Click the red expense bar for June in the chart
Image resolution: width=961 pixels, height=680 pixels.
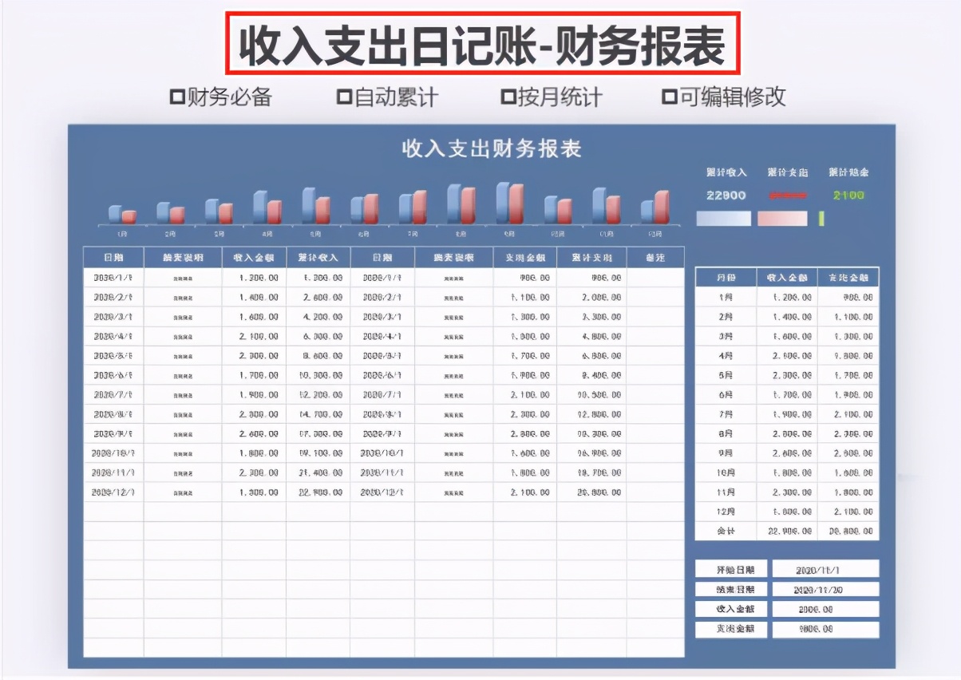point(372,209)
